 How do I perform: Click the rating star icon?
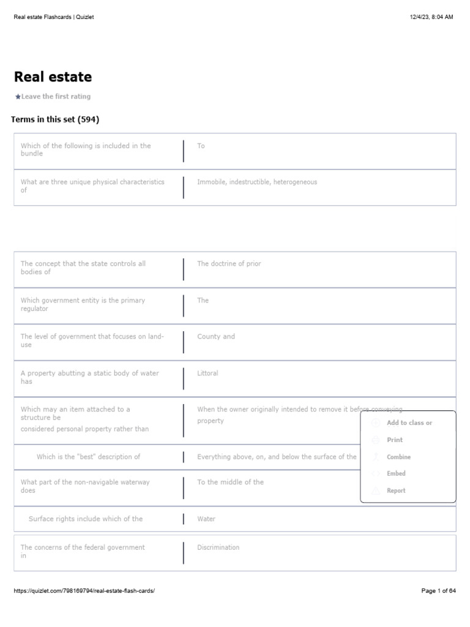click(18, 97)
